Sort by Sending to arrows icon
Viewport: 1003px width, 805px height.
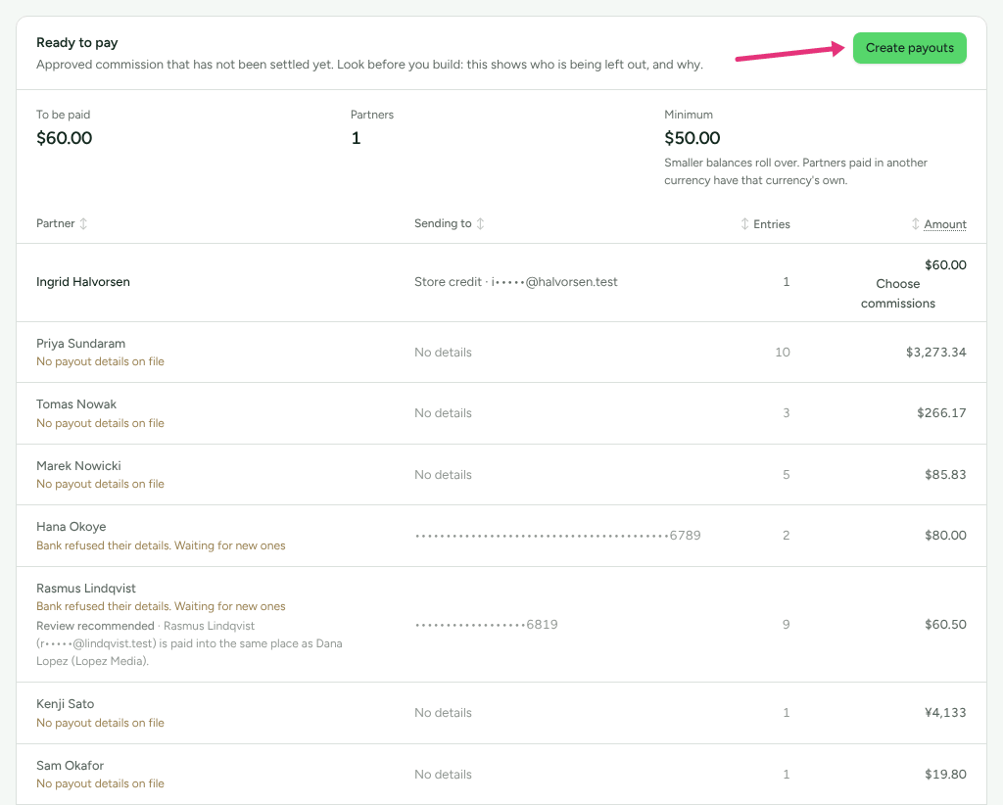480,224
